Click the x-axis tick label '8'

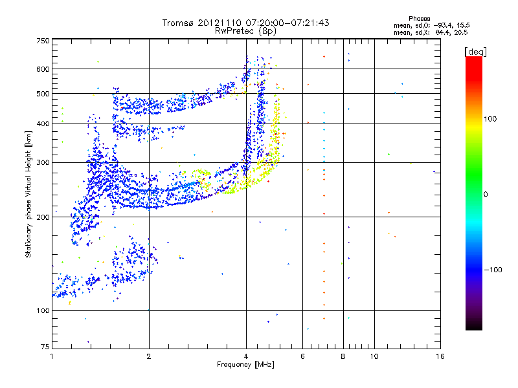tap(343, 356)
